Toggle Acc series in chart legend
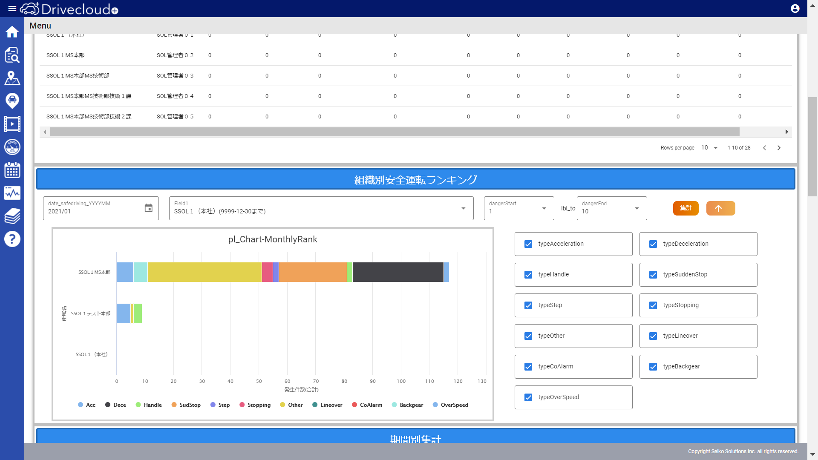818x460 pixels. pyautogui.click(x=86, y=405)
